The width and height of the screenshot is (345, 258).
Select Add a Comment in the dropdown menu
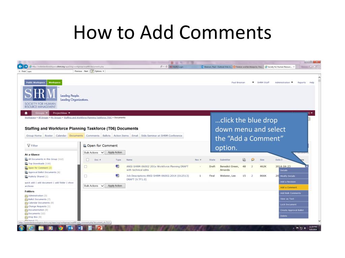[293, 187]
